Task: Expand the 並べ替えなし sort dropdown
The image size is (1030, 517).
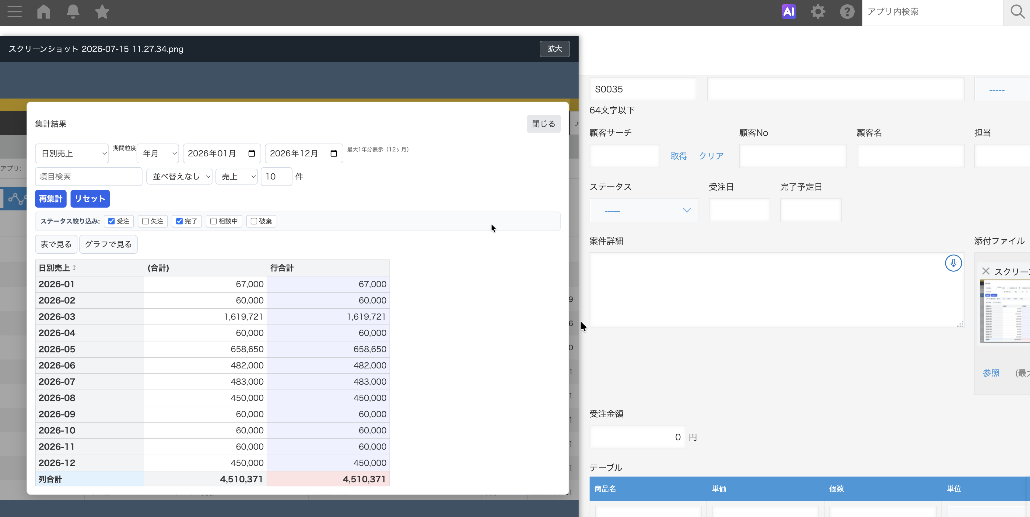Action: click(x=180, y=177)
